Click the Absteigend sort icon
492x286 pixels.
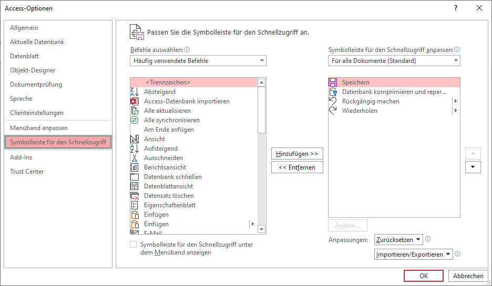tap(134, 92)
